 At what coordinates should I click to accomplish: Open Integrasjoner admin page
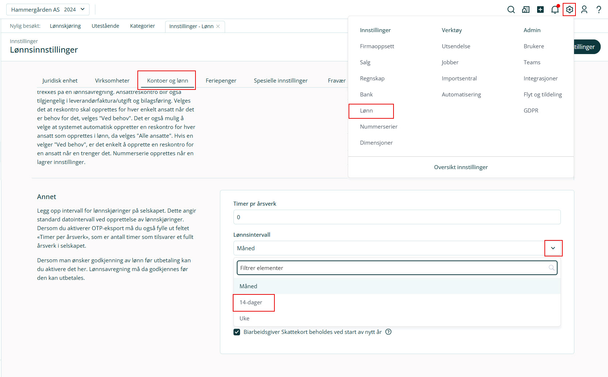coord(541,79)
